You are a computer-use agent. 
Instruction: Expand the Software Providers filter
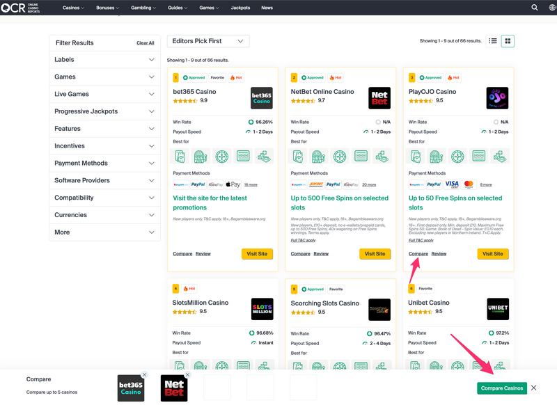104,181
